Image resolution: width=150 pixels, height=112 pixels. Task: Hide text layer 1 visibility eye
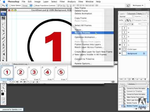[x=120, y=45]
